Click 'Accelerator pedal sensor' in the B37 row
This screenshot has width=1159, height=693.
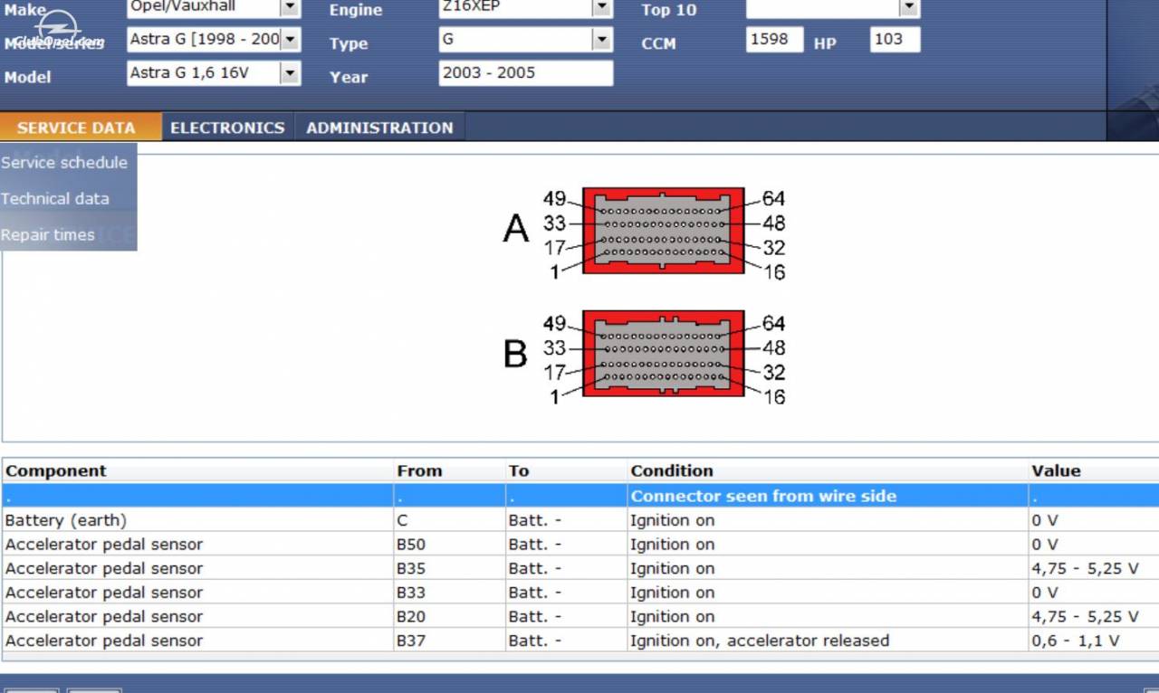coord(104,641)
